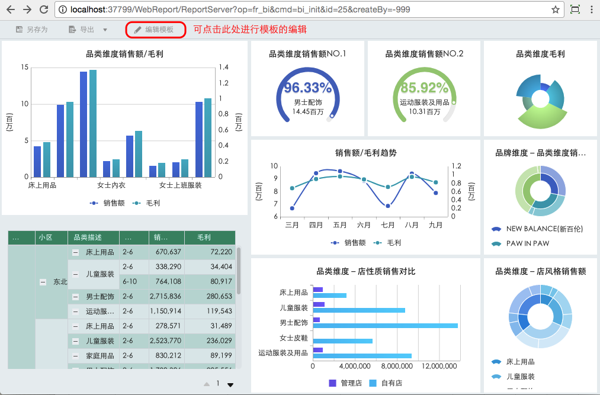Image resolution: width=600 pixels, height=395 pixels.
Task: Click the 编辑模板 (Edit Template) button
Action: (x=156, y=29)
